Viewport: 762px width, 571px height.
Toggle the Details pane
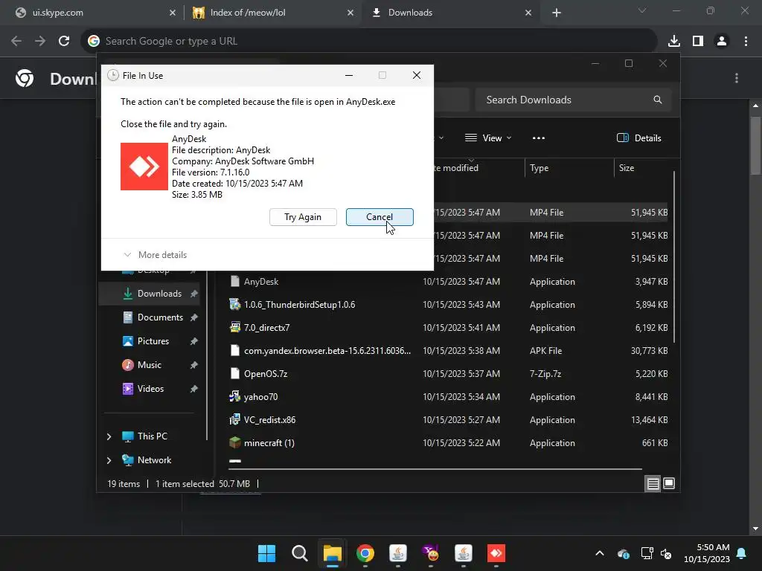[x=638, y=138]
